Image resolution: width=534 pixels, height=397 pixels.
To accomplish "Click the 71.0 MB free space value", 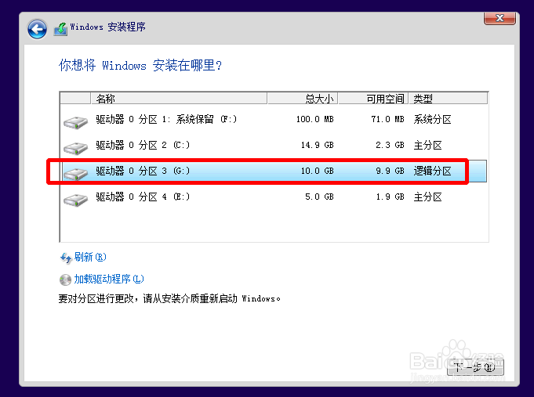I will tap(387, 119).
